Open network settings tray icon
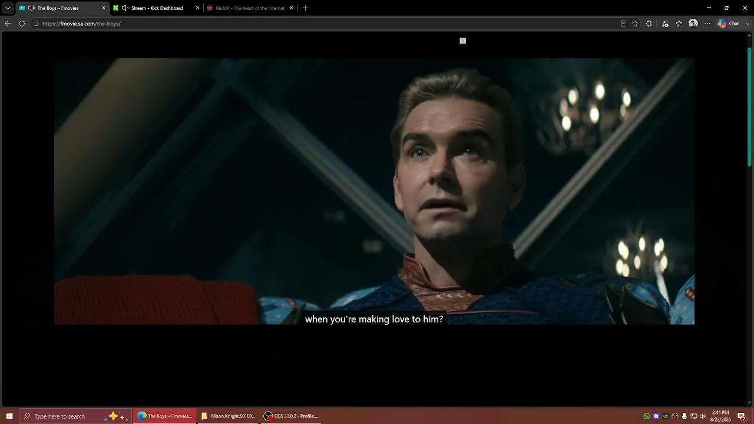Screen dimensions: 754x424 click(x=693, y=416)
